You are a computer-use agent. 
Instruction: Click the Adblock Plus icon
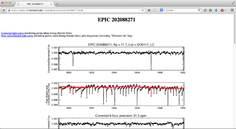tap(222, 10)
